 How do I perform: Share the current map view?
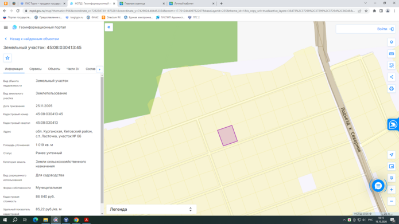(392, 77)
